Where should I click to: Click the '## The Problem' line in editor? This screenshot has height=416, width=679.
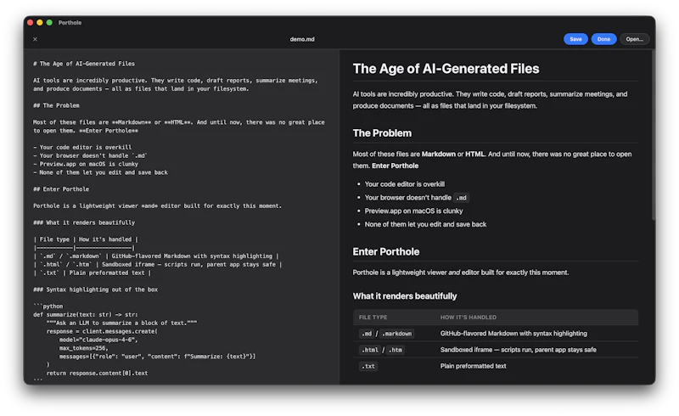coord(56,105)
